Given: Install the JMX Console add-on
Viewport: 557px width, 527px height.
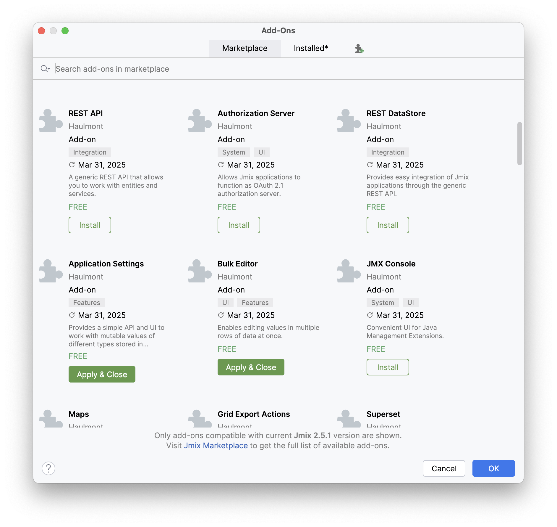Looking at the screenshot, I should coord(388,367).
